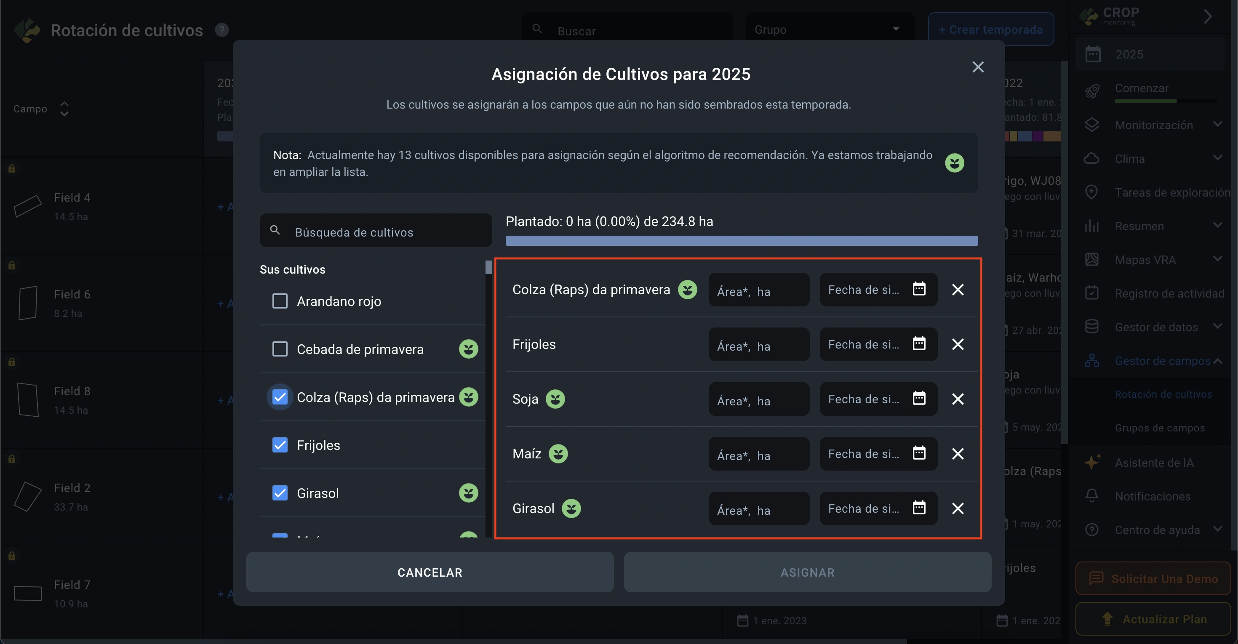The height and width of the screenshot is (644, 1238).
Task: Click Cebada de primavera recommendation leaf icon
Action: click(x=468, y=349)
